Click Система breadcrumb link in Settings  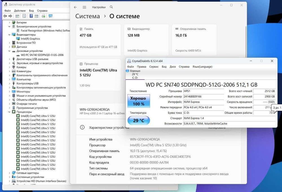(x=88, y=16)
